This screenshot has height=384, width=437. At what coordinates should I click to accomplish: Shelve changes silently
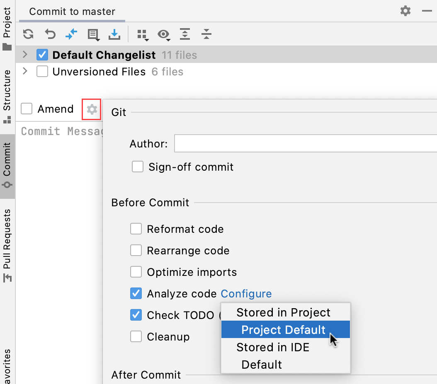click(x=114, y=34)
